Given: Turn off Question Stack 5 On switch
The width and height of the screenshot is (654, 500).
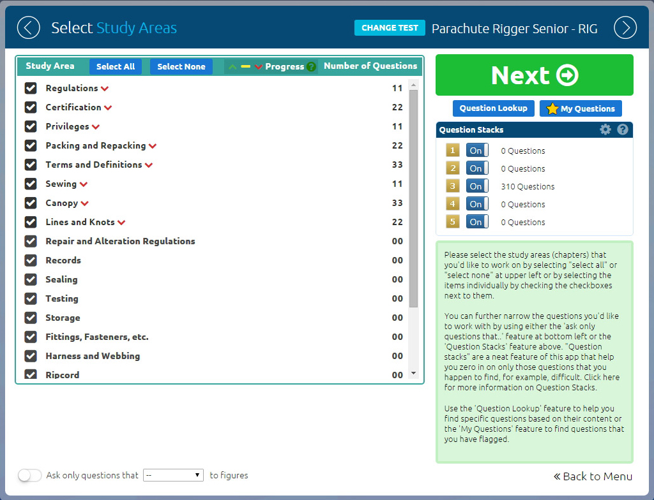Looking at the screenshot, I should 477,222.
